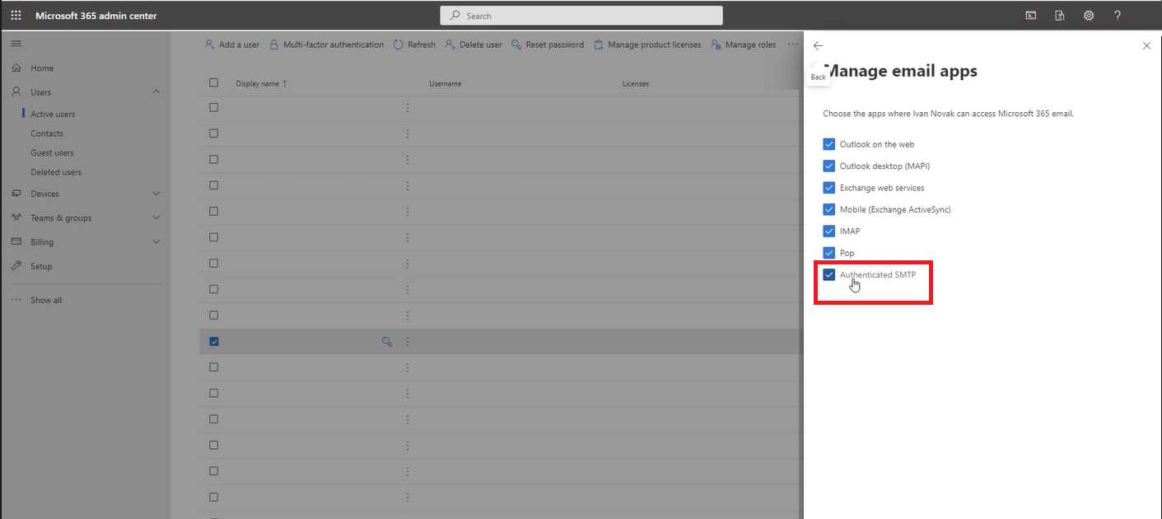The width and height of the screenshot is (1162, 519).
Task: Expand the Billing section
Action: coord(156,241)
